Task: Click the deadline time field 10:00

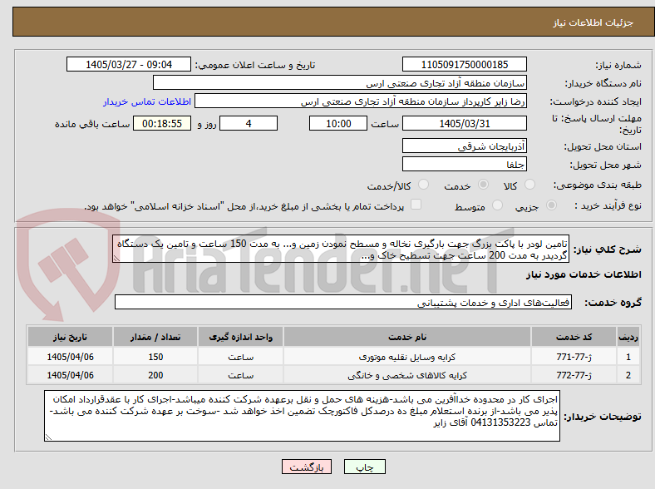Action: pos(338,123)
